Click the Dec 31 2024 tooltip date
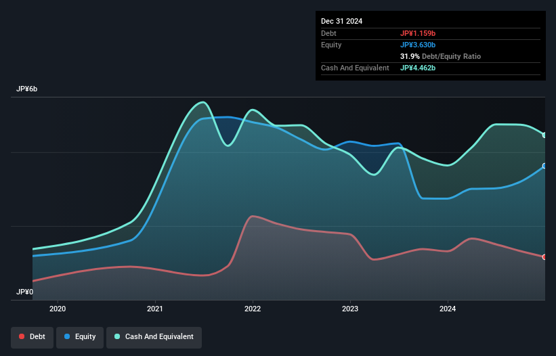The width and height of the screenshot is (556, 356). (341, 21)
